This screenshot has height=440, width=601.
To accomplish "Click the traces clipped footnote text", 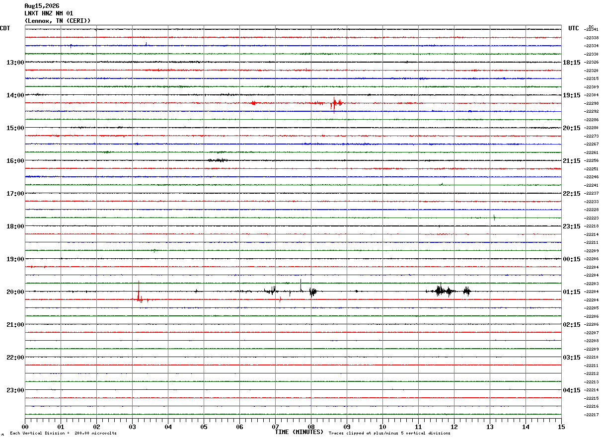I will (x=389, y=434).
